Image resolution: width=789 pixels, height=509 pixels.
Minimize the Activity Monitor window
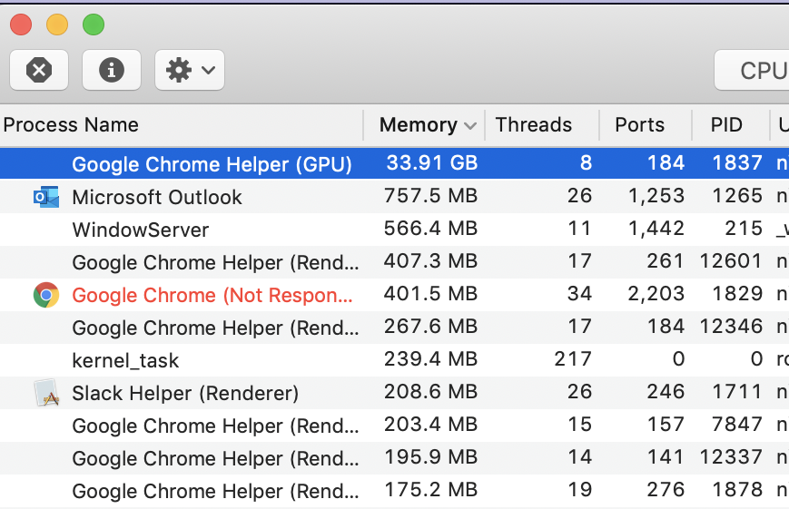57,24
